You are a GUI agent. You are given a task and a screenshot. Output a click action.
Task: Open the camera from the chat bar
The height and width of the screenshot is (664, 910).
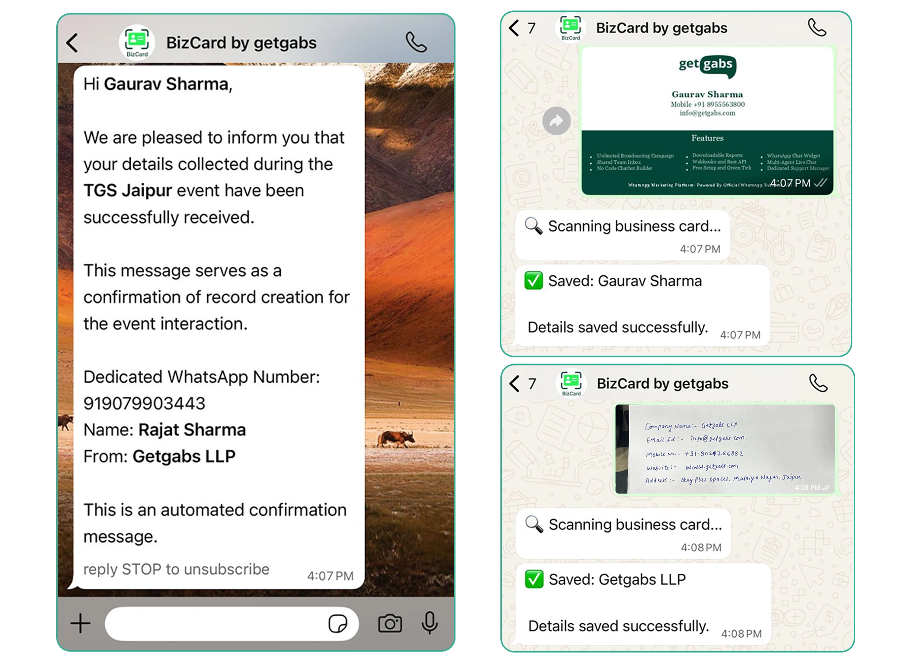click(390, 624)
